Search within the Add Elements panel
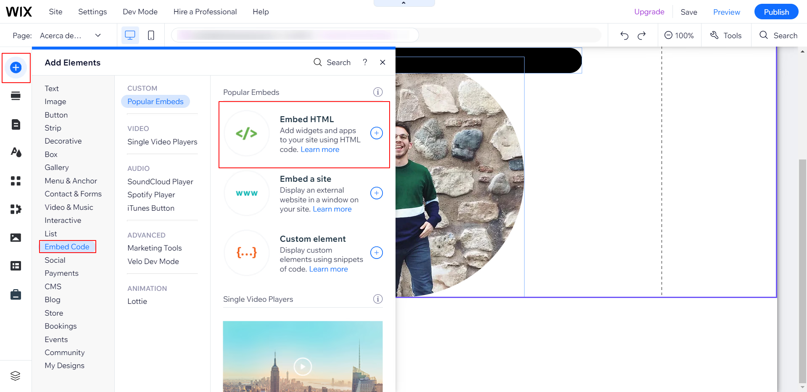This screenshot has height=392, width=807. pyautogui.click(x=332, y=63)
